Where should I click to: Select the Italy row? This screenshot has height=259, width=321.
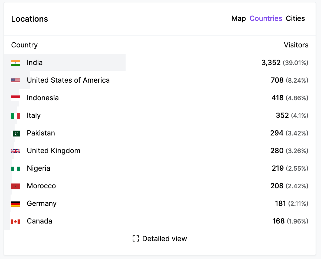[108, 115]
